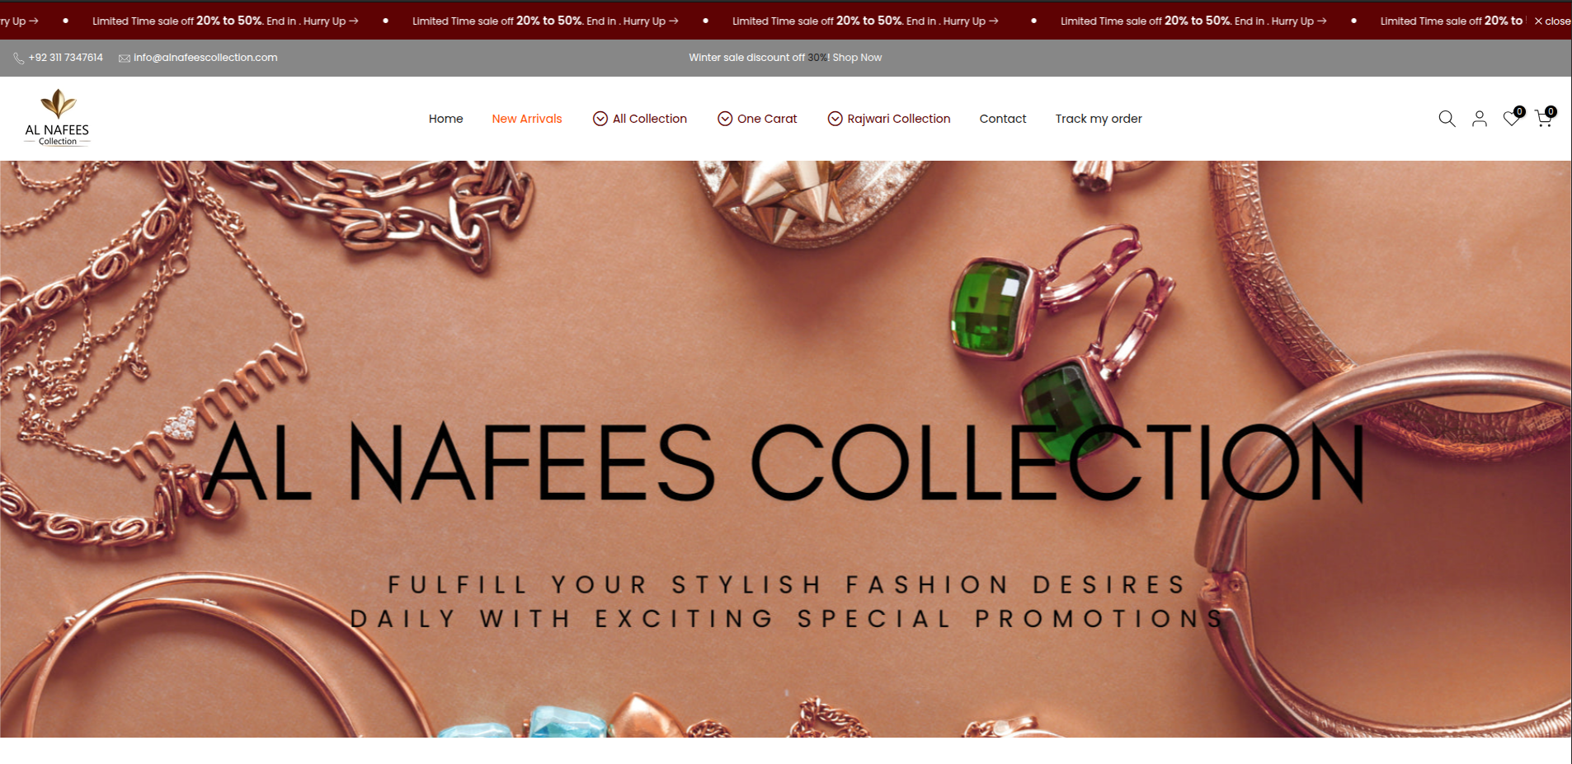Open the wishlist heart icon
This screenshot has width=1572, height=764.
[1512, 119]
